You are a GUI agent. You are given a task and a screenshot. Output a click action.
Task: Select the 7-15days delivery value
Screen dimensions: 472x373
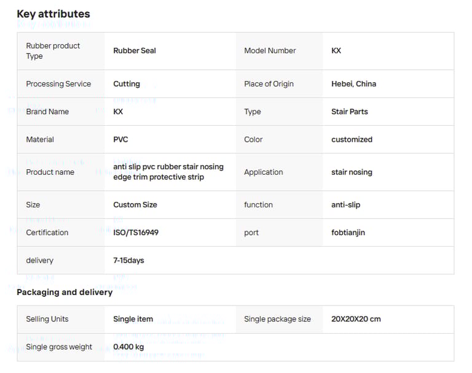tap(128, 261)
